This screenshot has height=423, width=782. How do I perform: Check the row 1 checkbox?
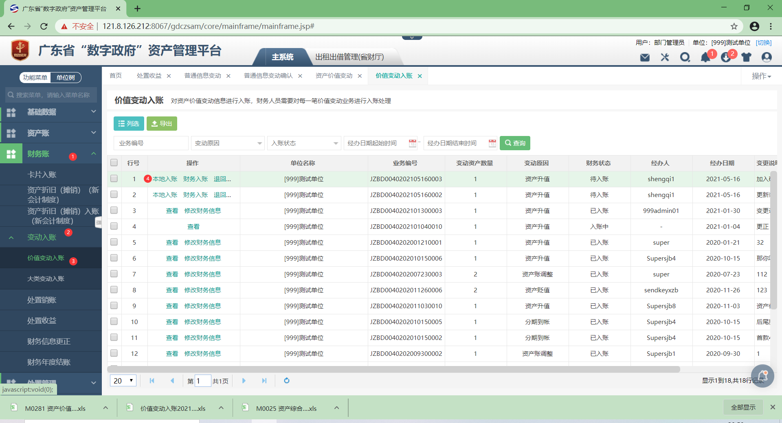coord(114,179)
